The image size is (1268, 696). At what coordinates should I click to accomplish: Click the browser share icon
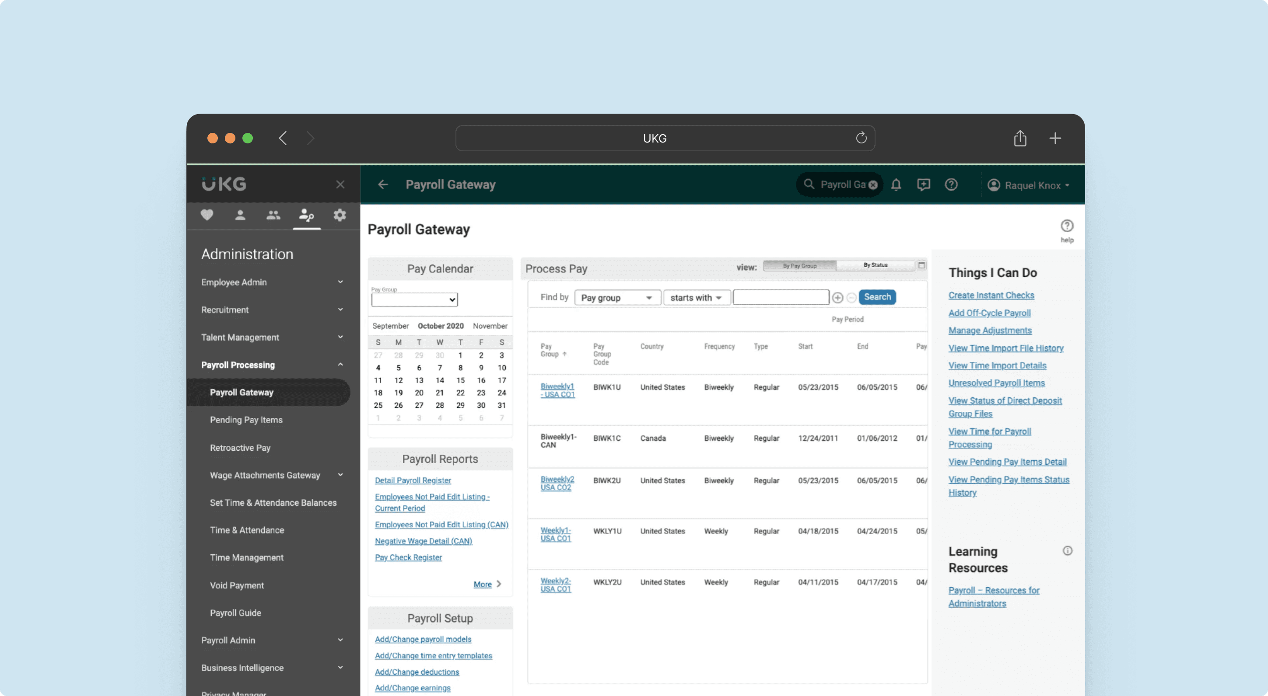tap(1020, 138)
